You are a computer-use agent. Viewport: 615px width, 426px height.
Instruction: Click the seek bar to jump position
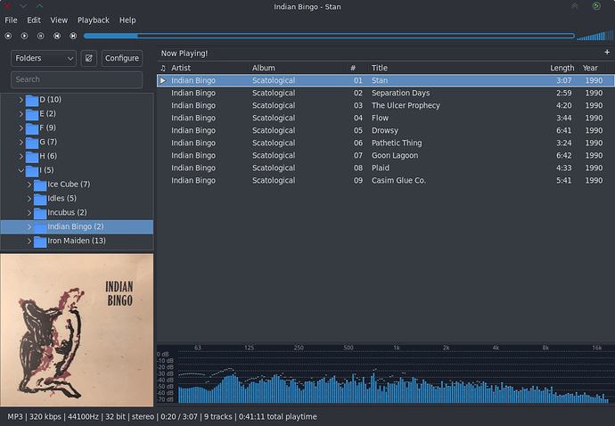click(x=328, y=37)
